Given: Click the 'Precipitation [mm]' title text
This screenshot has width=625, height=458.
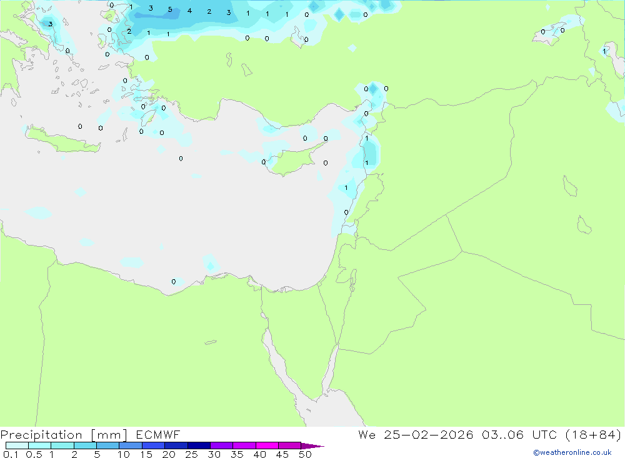Looking at the screenshot, I should pos(64,435).
